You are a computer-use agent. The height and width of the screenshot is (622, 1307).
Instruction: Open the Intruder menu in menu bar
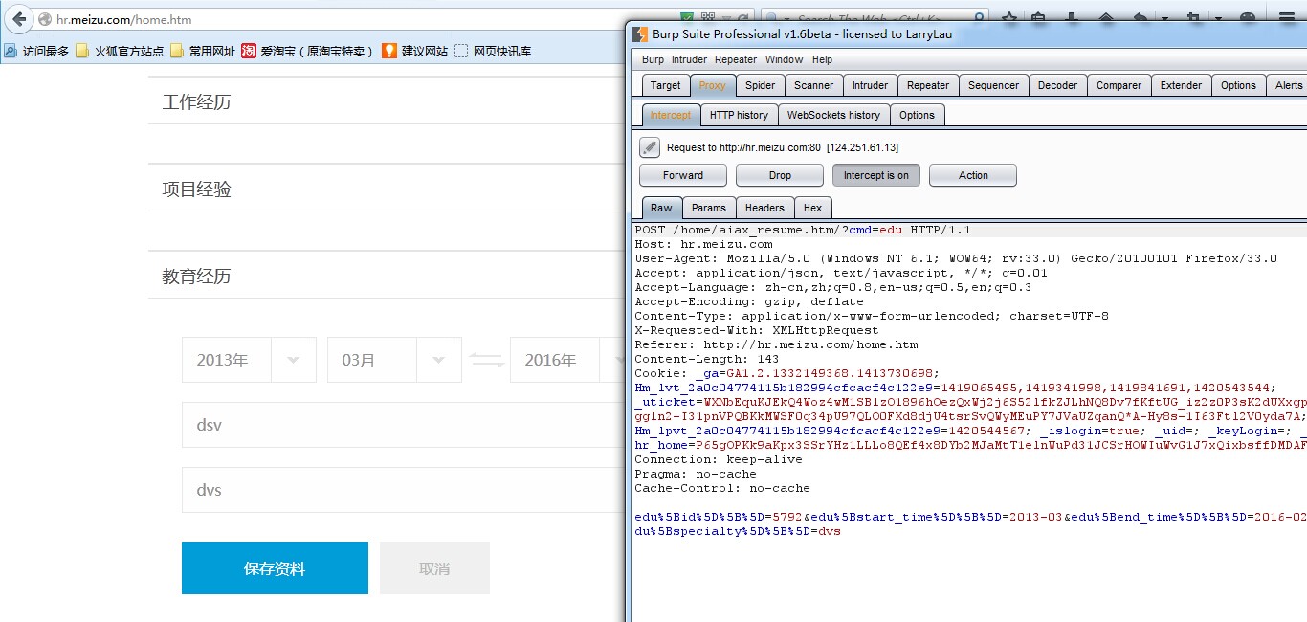689,59
